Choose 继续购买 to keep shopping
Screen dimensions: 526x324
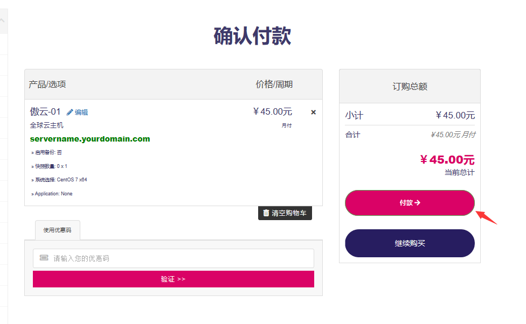tap(410, 243)
